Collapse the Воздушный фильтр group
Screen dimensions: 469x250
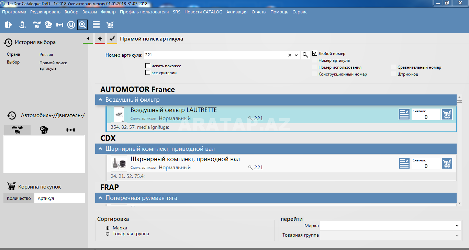click(100, 100)
